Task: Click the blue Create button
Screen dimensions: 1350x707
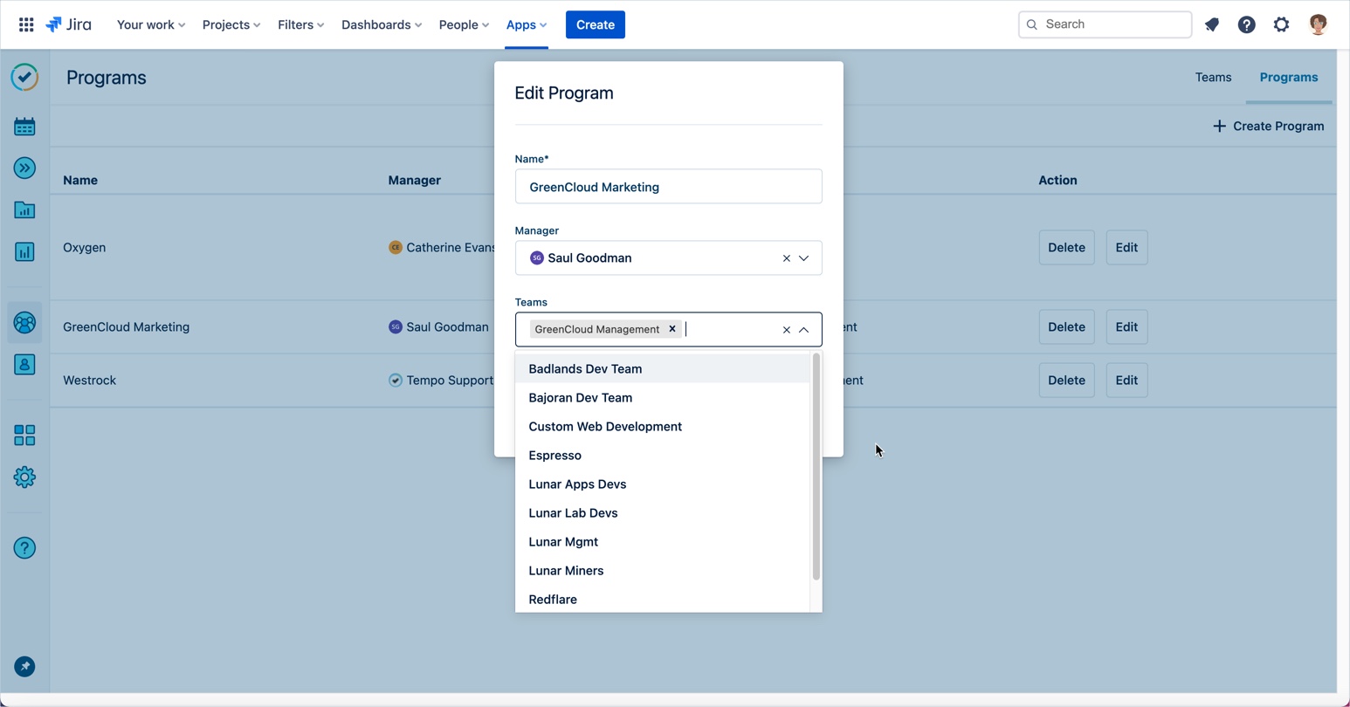Action: pyautogui.click(x=595, y=24)
